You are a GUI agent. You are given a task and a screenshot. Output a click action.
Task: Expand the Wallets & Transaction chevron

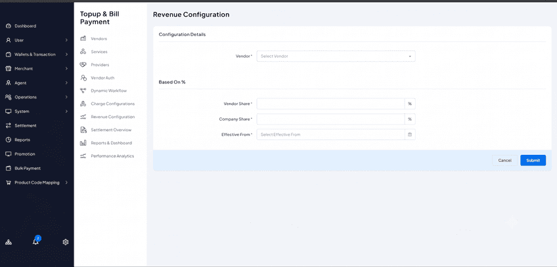[66, 54]
